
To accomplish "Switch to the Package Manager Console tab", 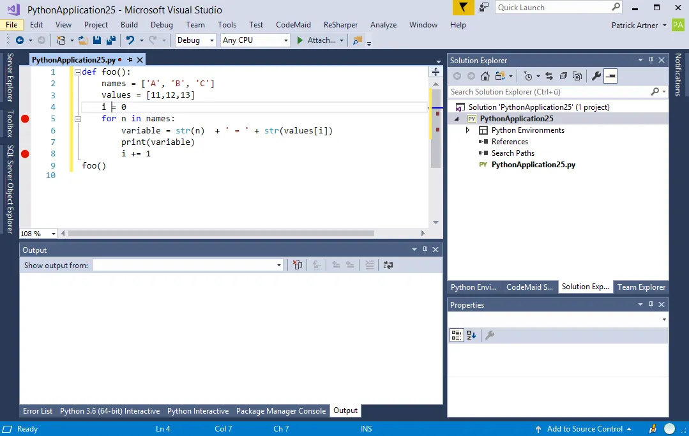I will coord(281,410).
